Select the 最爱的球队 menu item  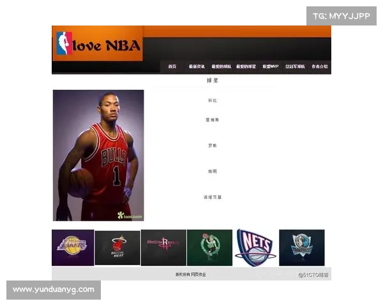point(221,66)
